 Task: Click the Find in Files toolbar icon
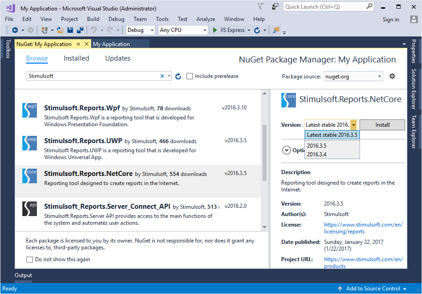(x=276, y=30)
